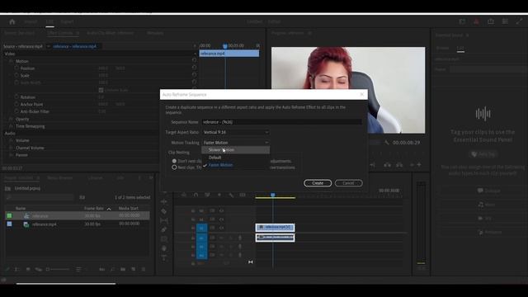The width and height of the screenshot is (528, 297).
Task: Select the Ripple Edit tool
Action: [164, 201]
